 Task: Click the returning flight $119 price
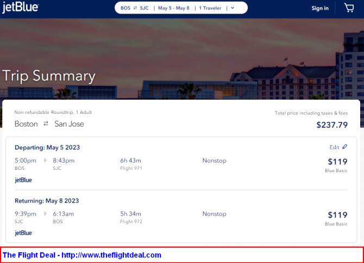[337, 215]
